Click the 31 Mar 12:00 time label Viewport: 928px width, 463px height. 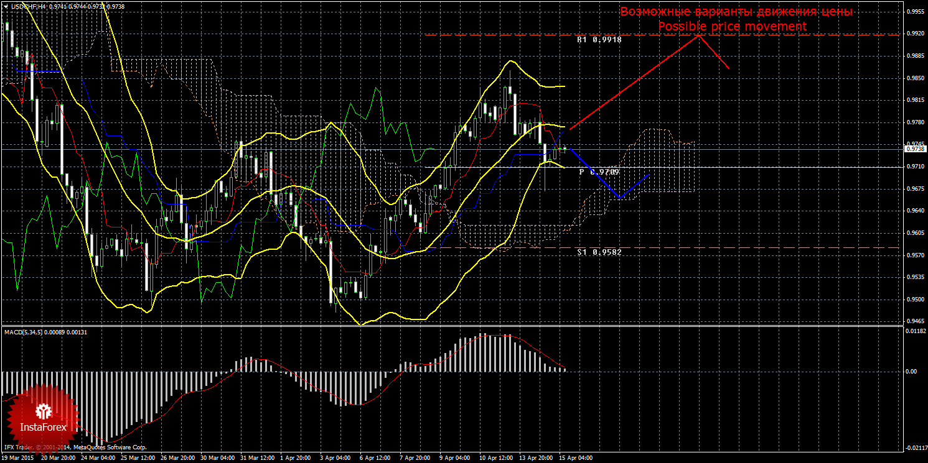point(257,458)
